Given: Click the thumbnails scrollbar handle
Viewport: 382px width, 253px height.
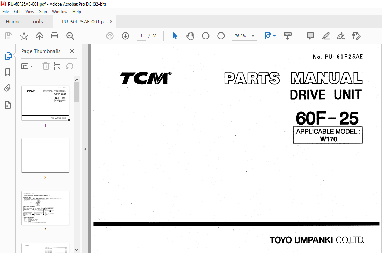Looking at the screenshot, I should coord(76,92).
